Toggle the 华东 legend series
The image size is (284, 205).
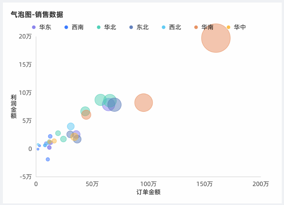[x=41, y=27]
